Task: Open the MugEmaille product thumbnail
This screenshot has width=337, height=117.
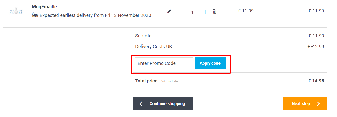Action: pyautogui.click(x=16, y=11)
